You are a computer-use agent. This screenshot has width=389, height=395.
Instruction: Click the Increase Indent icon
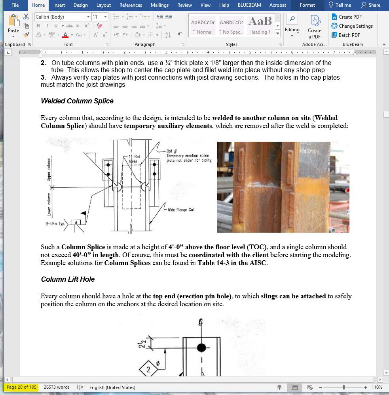(x=169, y=17)
